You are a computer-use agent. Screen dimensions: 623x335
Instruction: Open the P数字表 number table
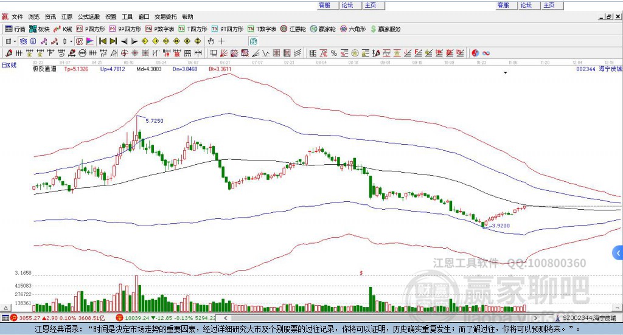pyautogui.click(x=160, y=29)
